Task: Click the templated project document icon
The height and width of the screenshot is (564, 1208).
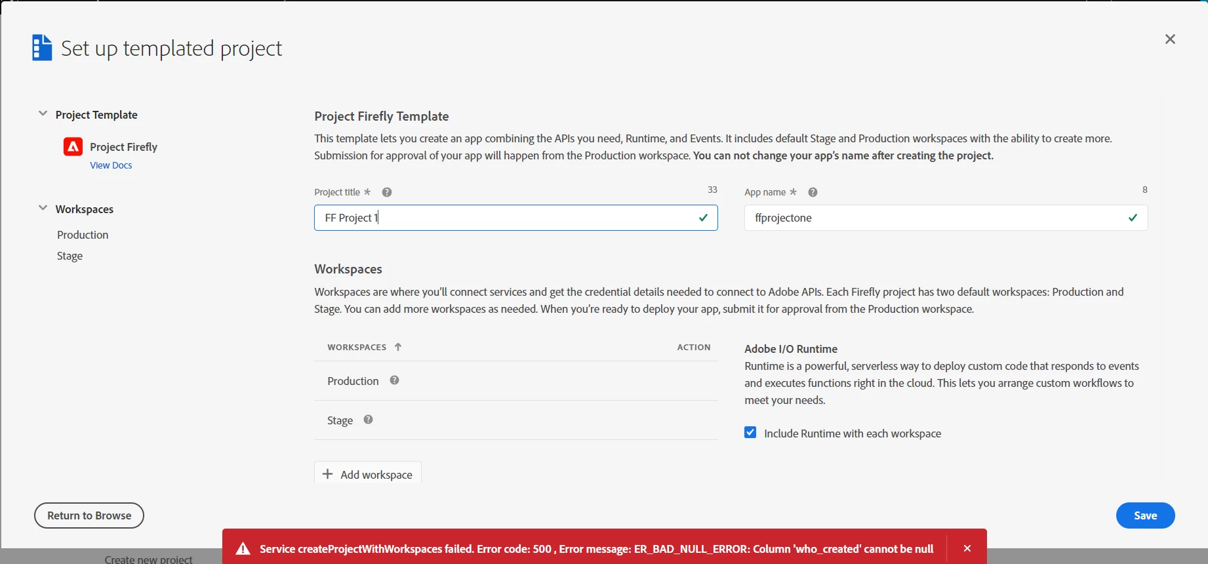Action: click(42, 48)
